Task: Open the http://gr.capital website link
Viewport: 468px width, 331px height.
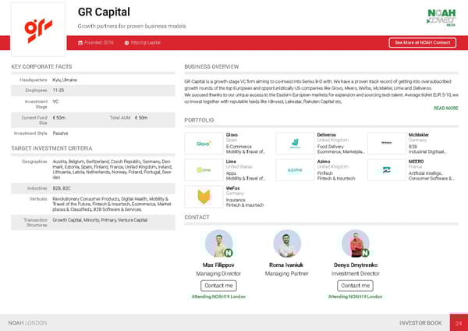Action: (x=146, y=42)
